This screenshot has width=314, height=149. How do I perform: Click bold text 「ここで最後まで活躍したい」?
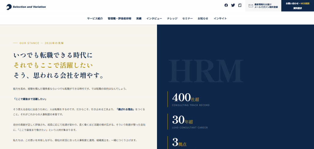pos(30,99)
